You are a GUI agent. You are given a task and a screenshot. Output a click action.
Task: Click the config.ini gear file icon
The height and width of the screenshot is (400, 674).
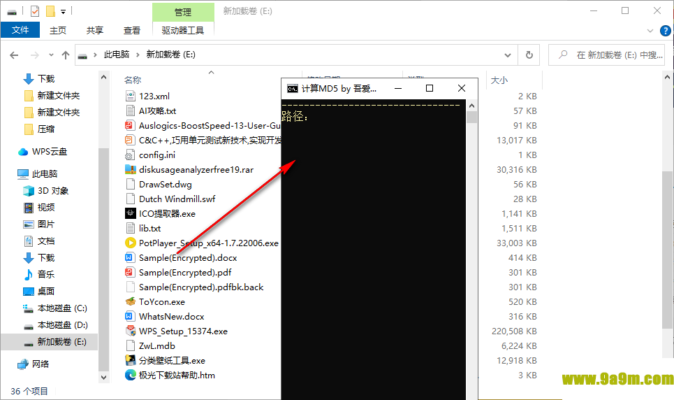[x=130, y=155]
